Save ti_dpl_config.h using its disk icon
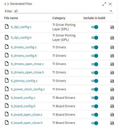This screenshot has height=127, width=118. 112,38
